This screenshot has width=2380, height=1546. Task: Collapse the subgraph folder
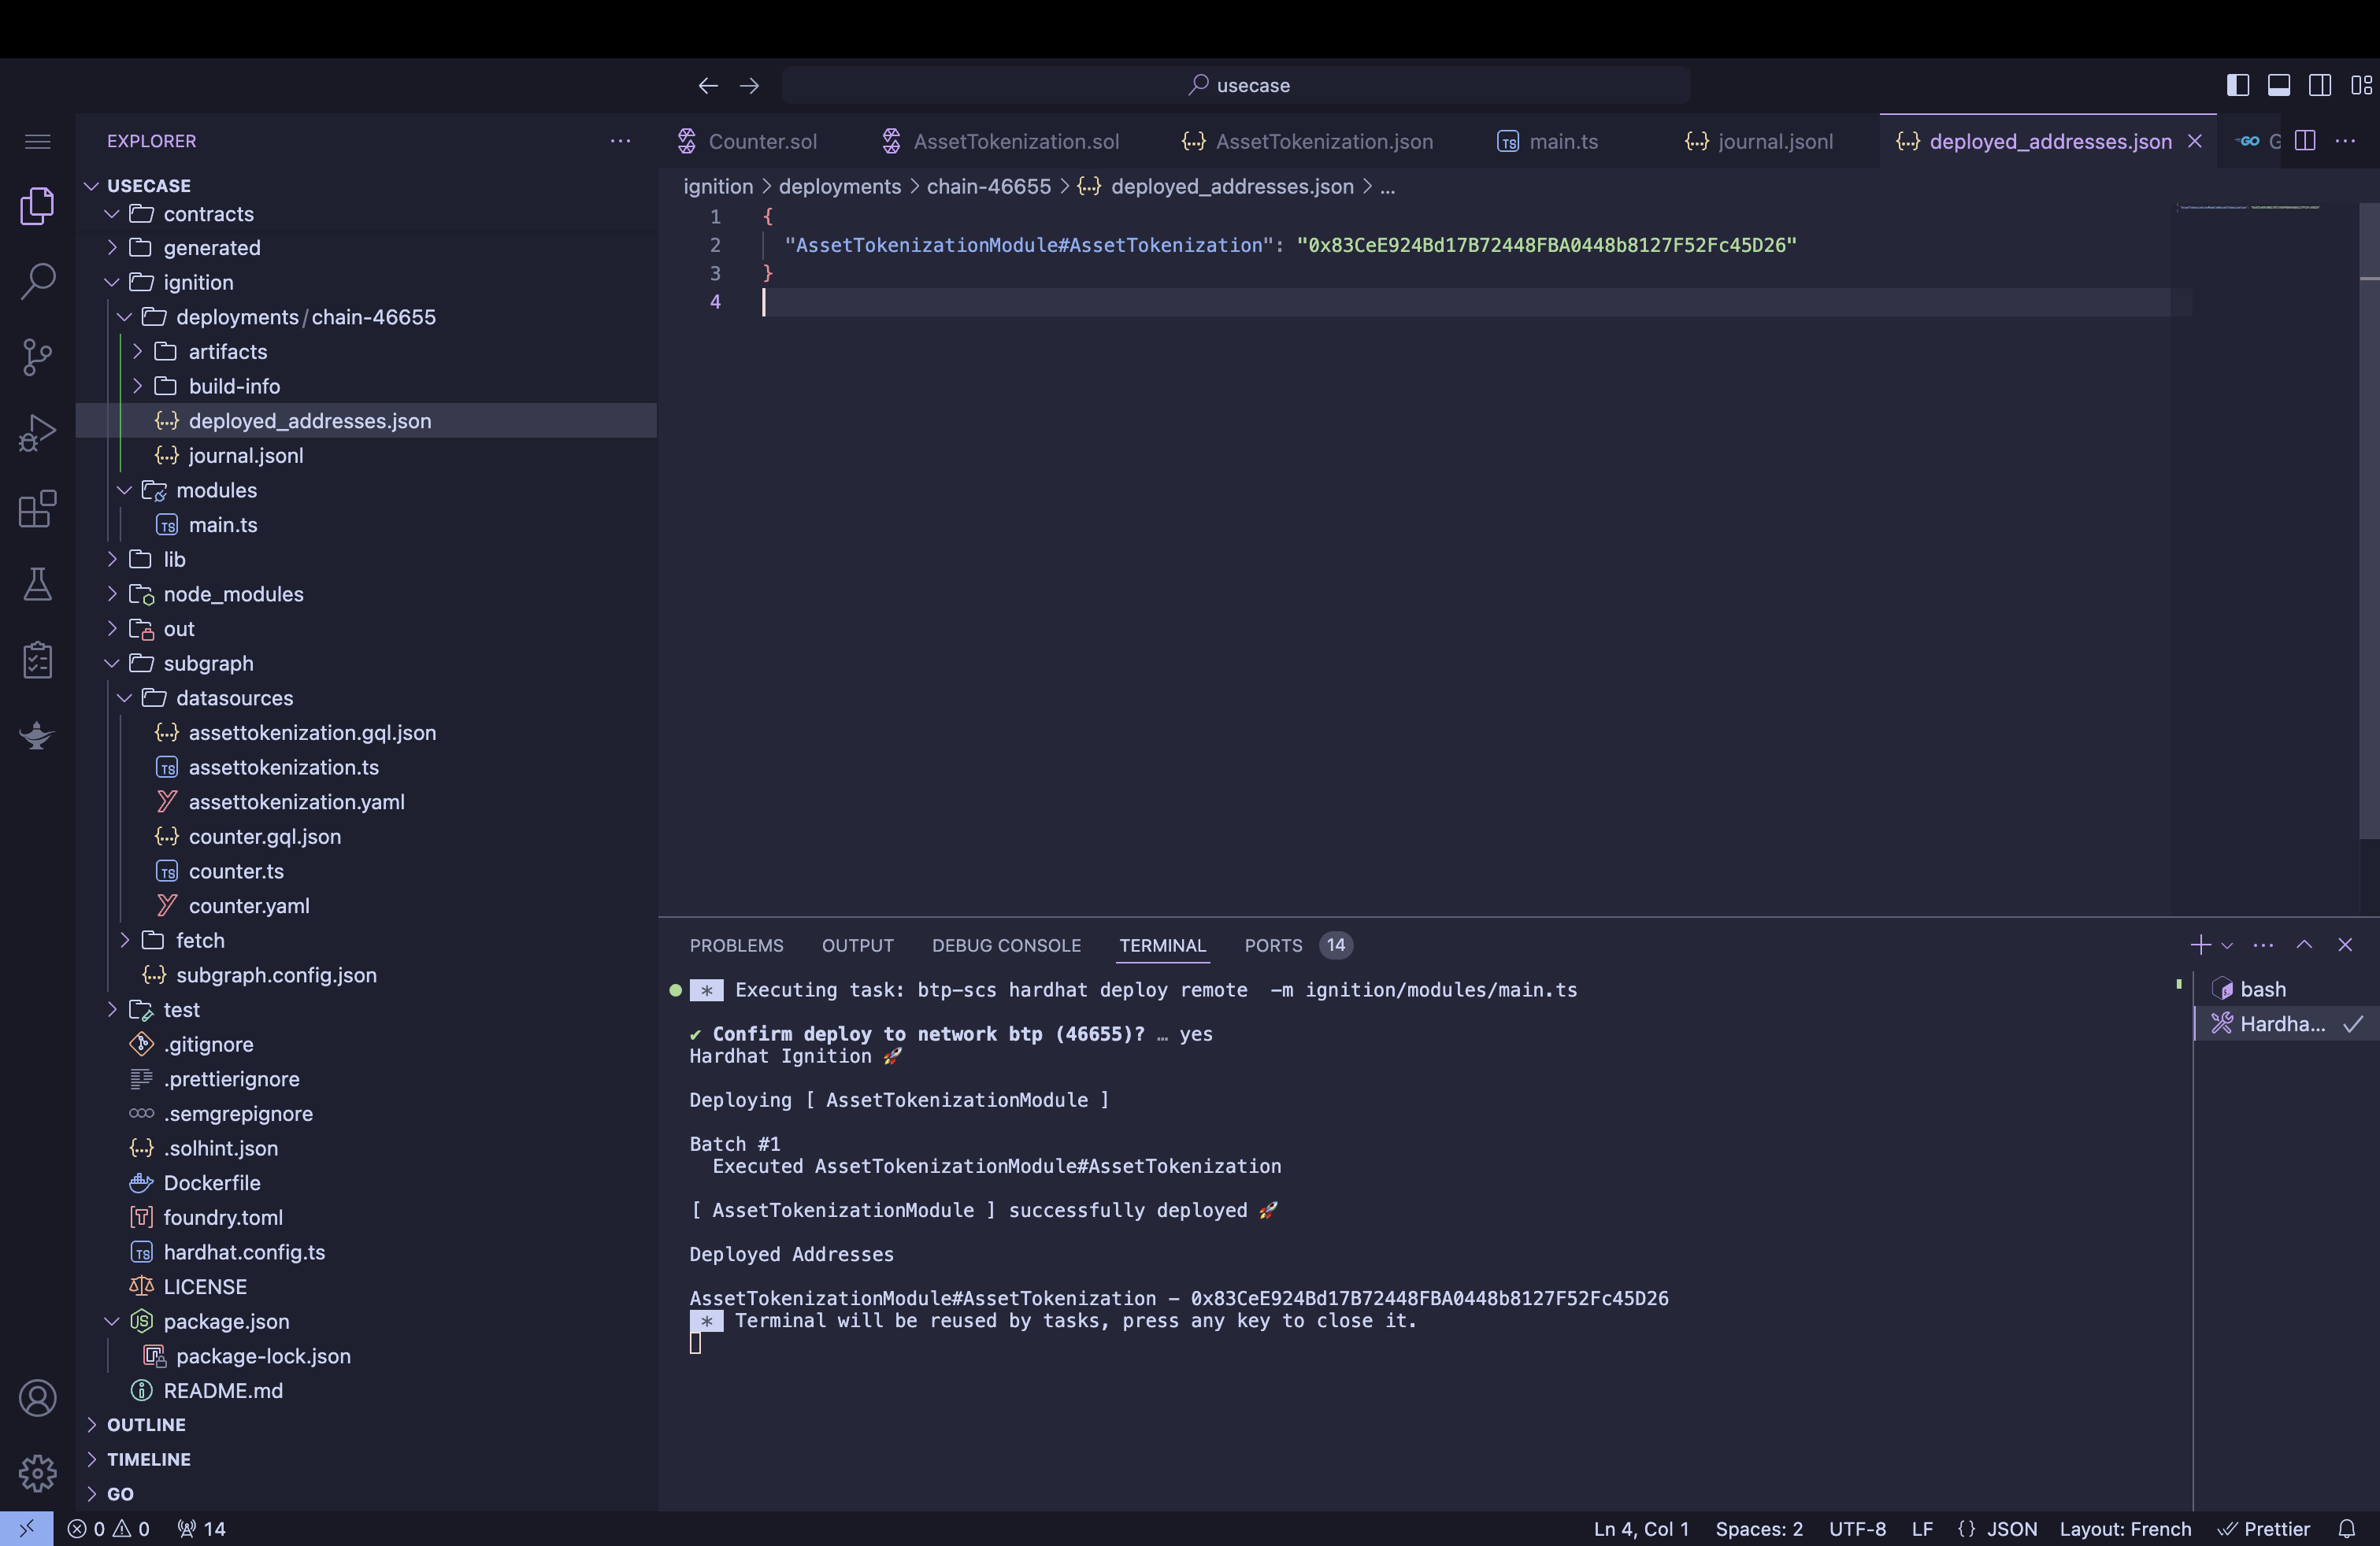[208, 664]
